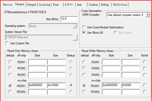
Task: Click the IRAM2 Size field
Action: pyautogui.click(x=131, y=92)
